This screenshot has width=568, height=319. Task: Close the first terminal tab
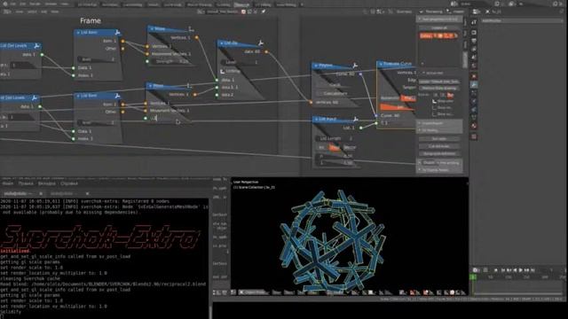tap(41, 193)
